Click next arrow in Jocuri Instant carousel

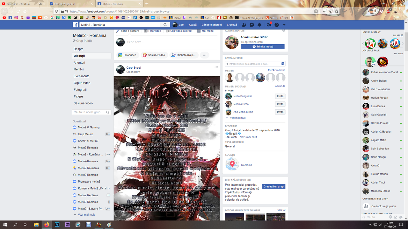click(403, 44)
